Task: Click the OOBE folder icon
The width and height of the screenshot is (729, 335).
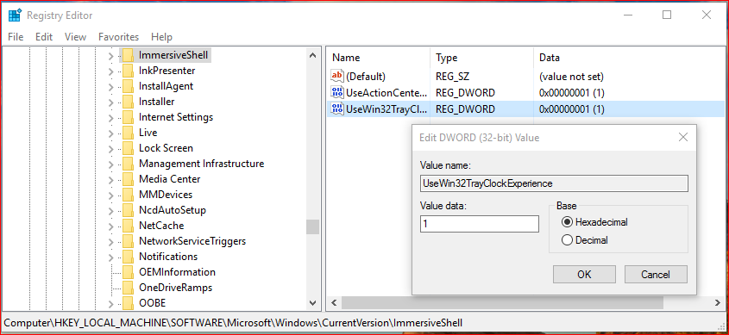Action: coord(128,303)
